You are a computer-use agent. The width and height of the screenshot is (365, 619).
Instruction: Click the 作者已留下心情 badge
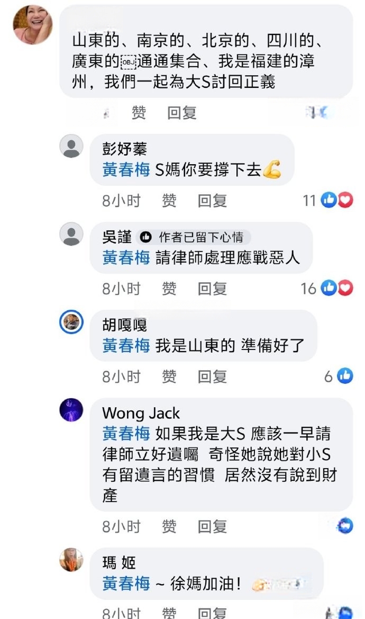click(x=193, y=237)
